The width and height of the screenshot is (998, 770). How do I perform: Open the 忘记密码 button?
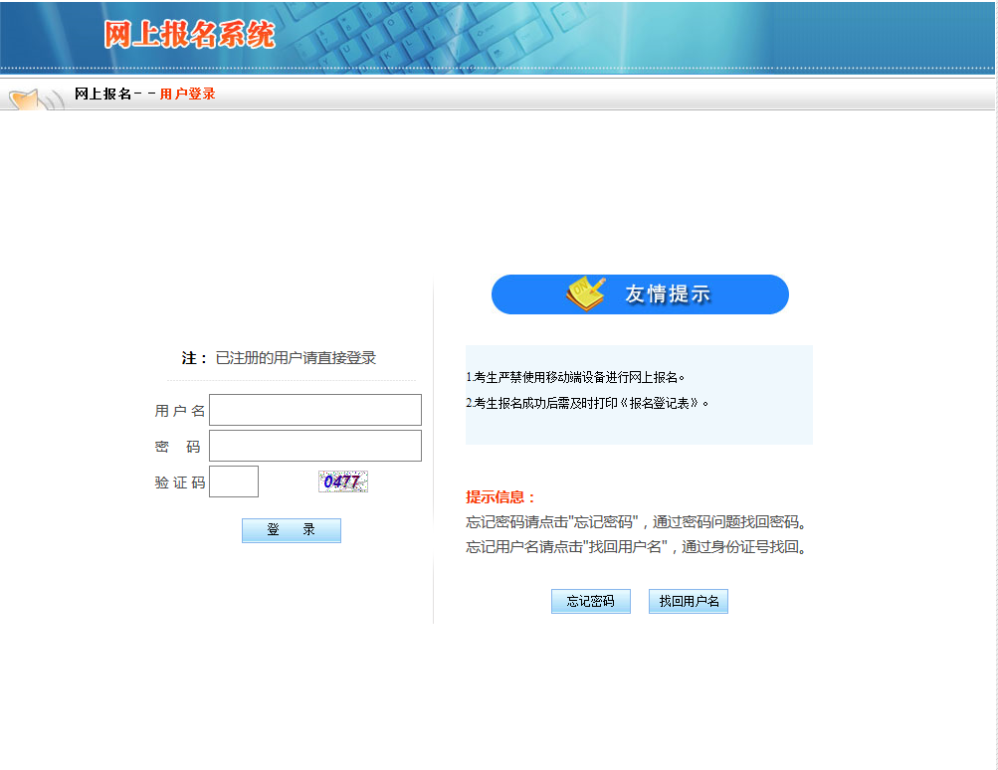tap(591, 602)
